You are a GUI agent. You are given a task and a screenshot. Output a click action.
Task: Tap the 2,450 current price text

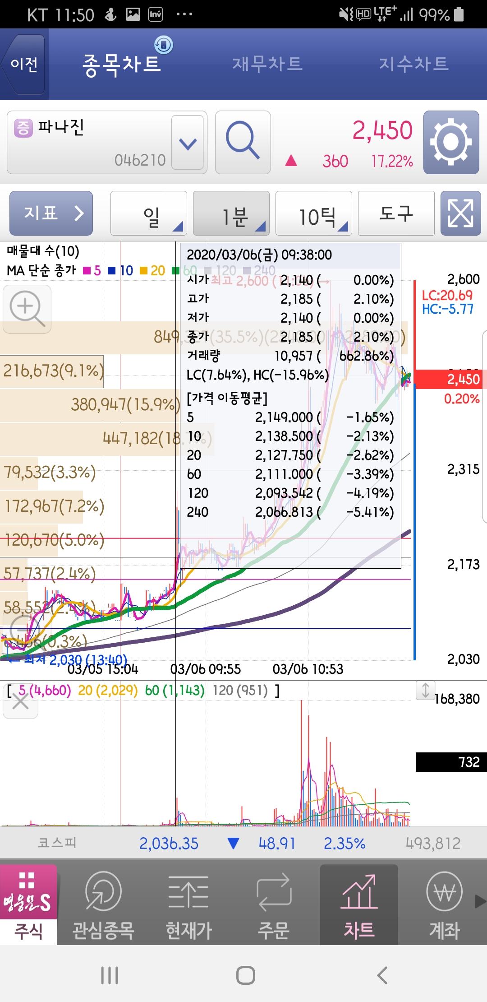click(x=382, y=130)
